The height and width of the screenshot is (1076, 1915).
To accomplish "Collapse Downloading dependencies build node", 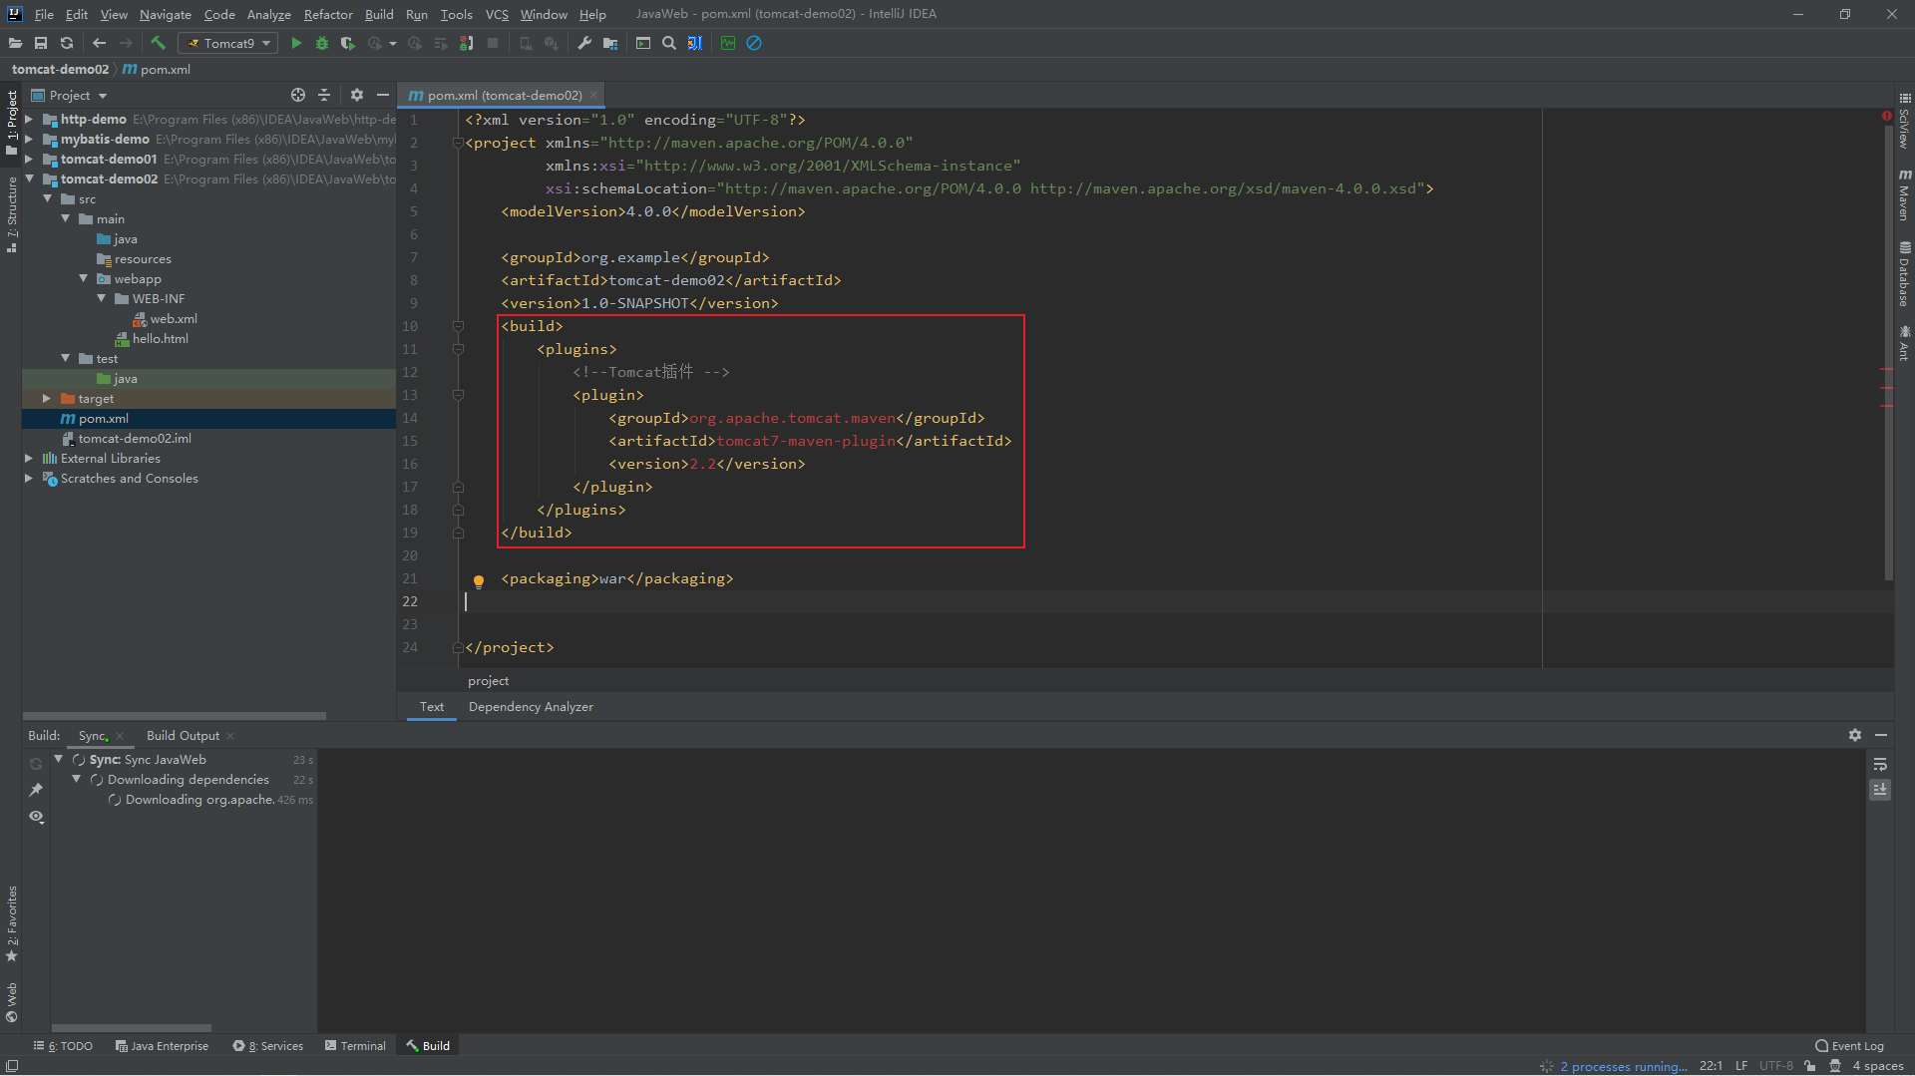I will 77,779.
